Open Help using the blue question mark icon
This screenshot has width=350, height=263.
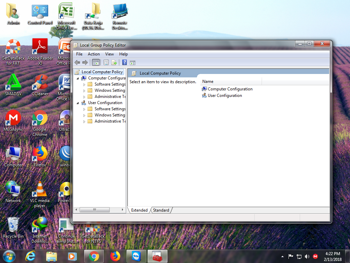pos(124,62)
